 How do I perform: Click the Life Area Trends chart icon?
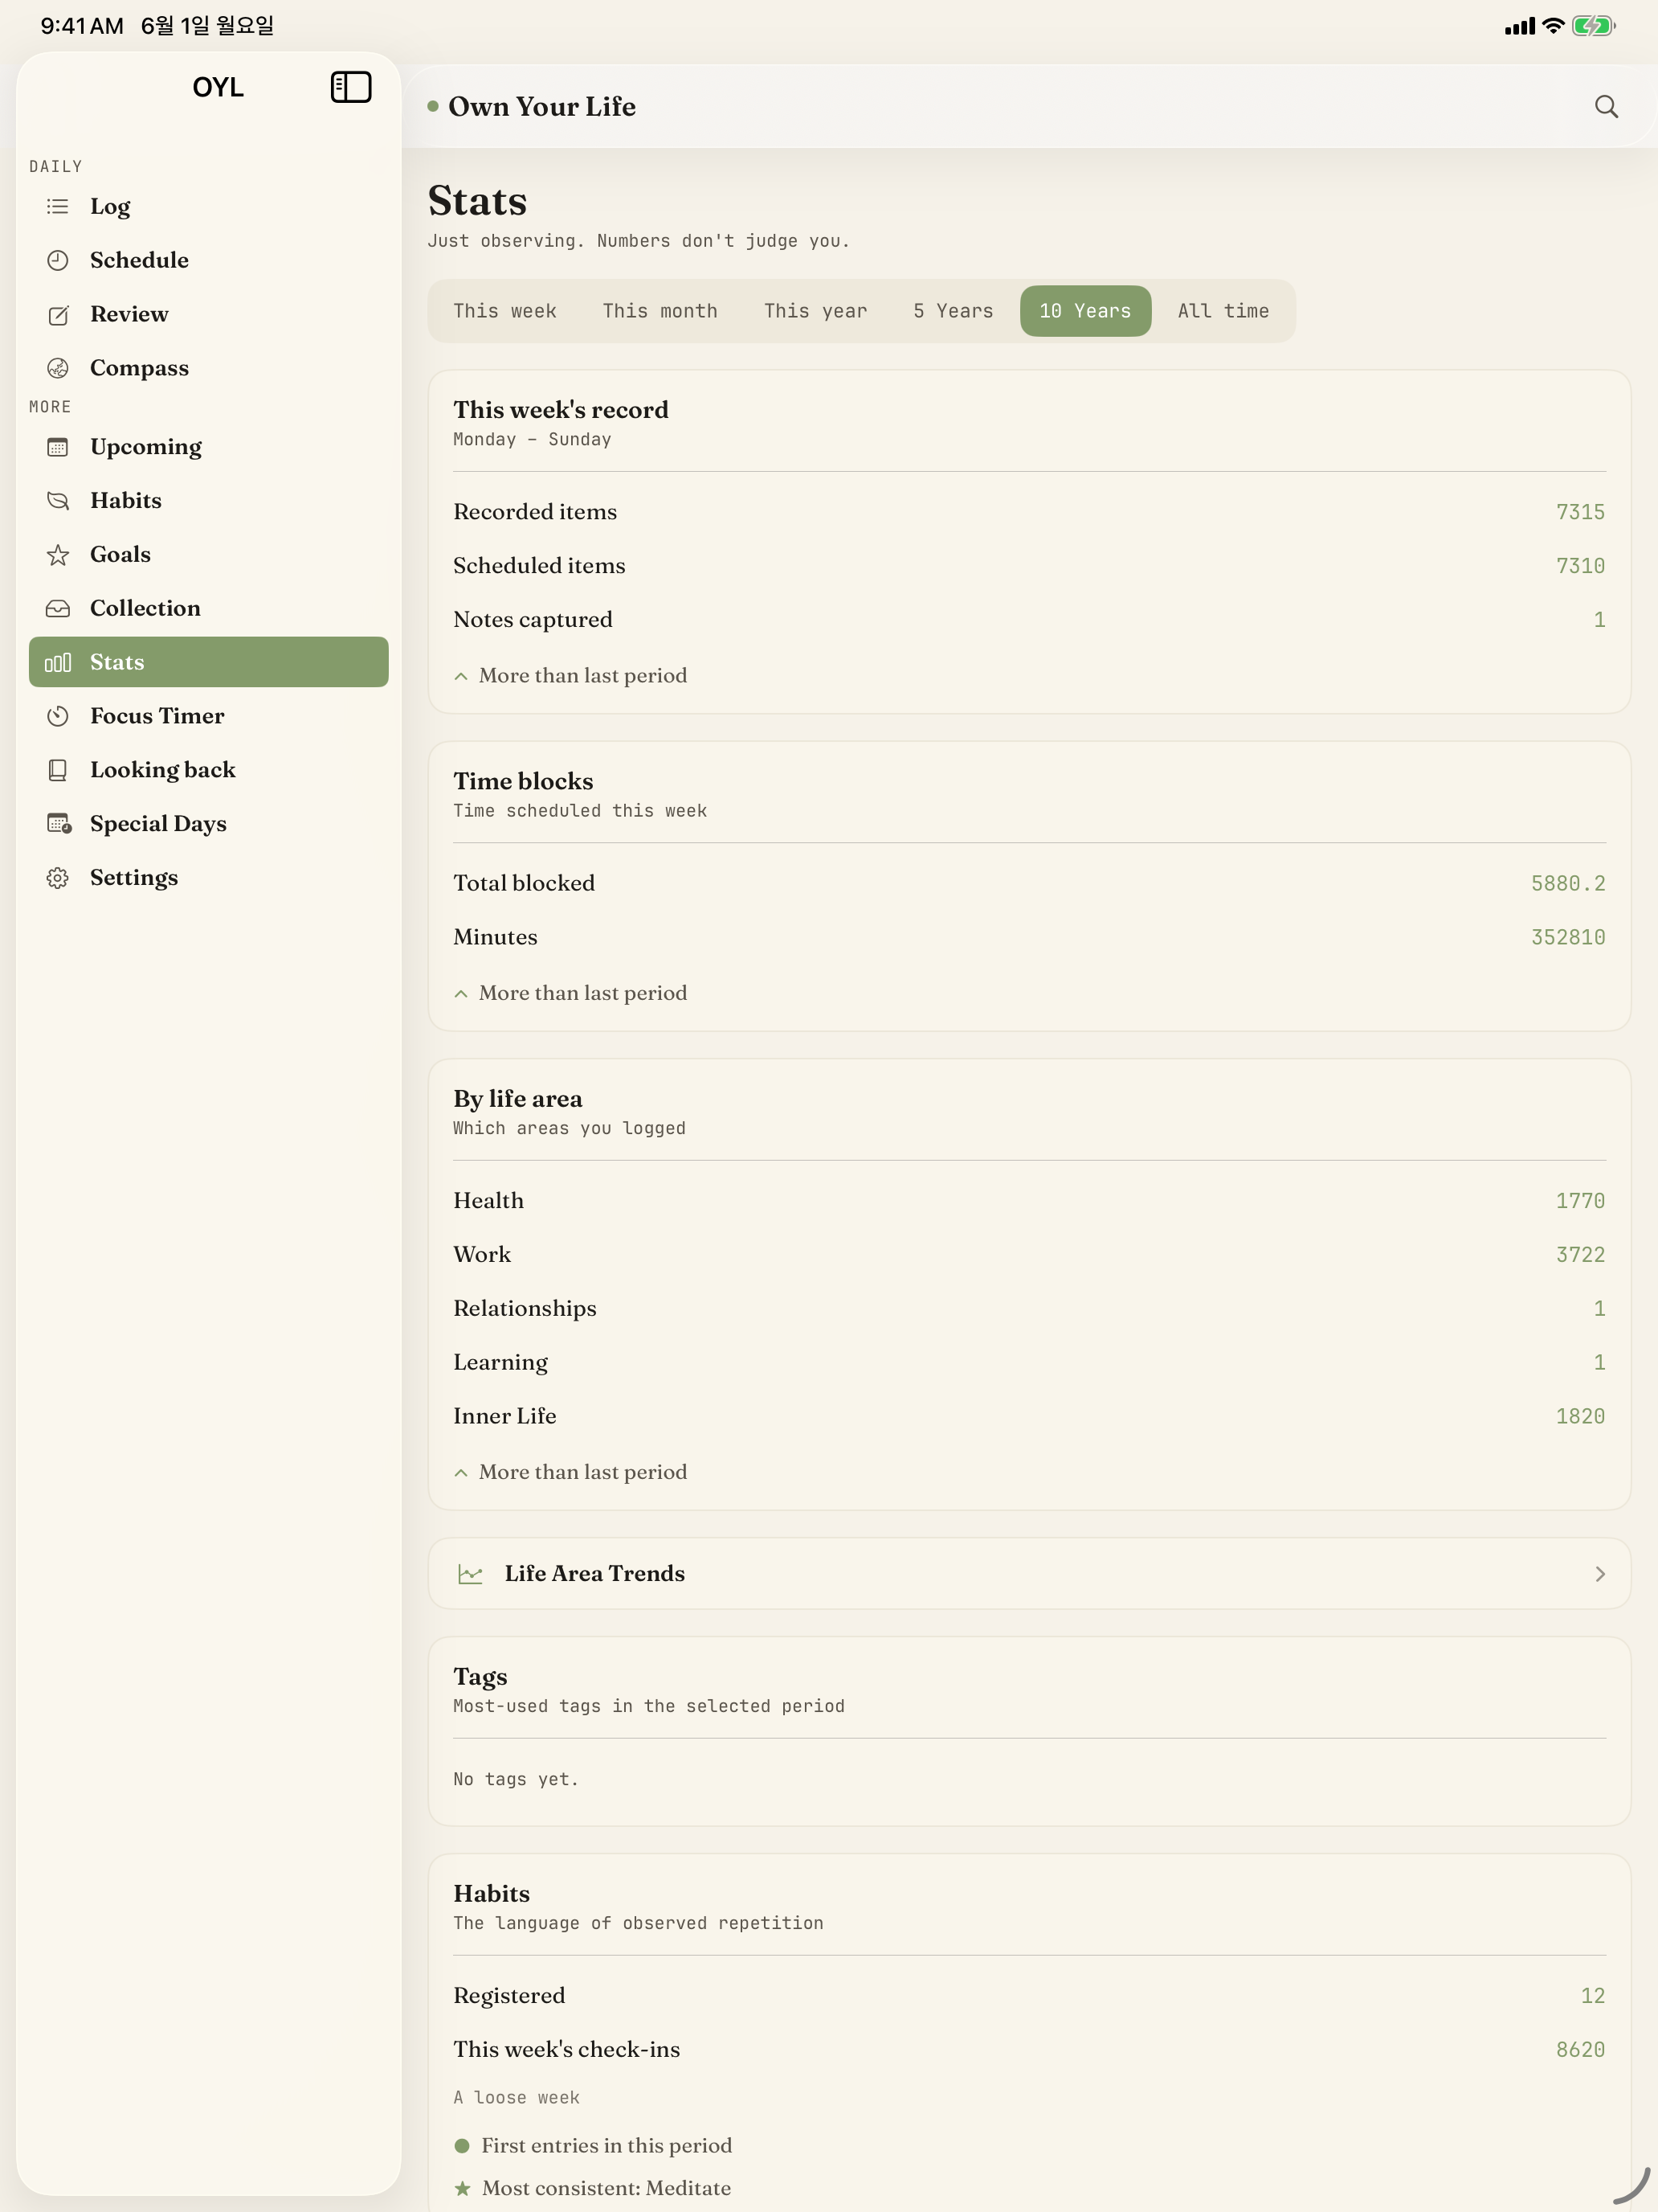[470, 1574]
